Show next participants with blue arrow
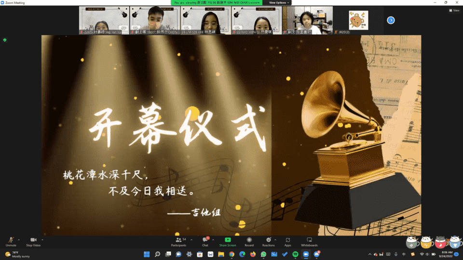This screenshot has width=463, height=260. pyautogui.click(x=391, y=20)
